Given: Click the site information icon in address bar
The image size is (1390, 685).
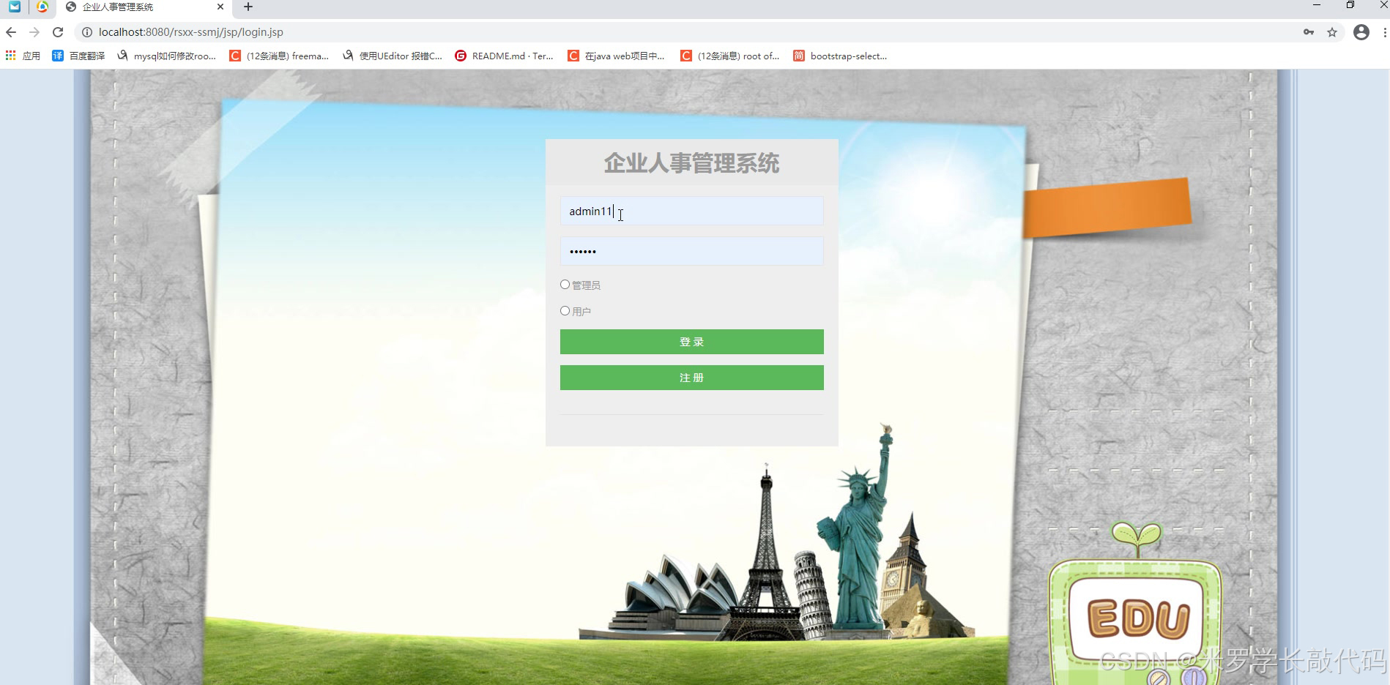Looking at the screenshot, I should click(x=86, y=32).
